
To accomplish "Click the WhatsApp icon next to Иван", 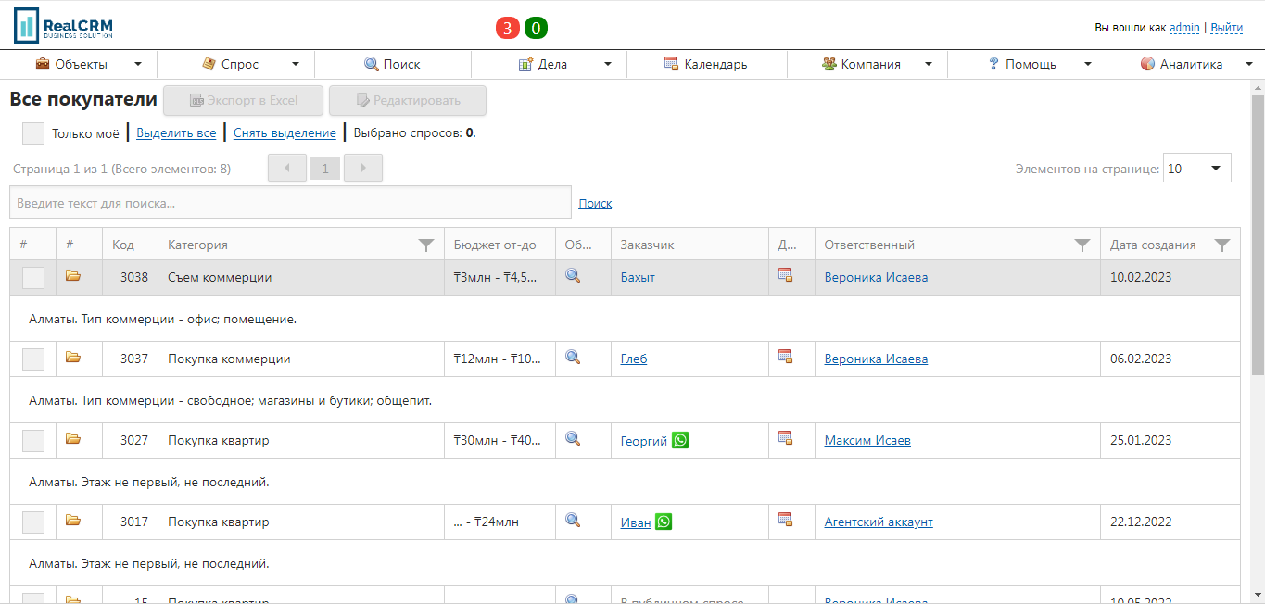I will tap(664, 522).
